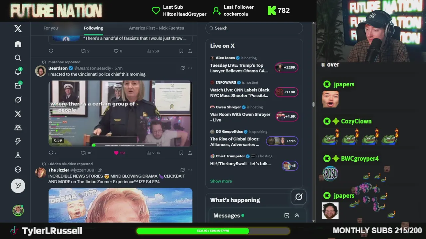Expand the Messages drawer with double chevron
The height and width of the screenshot is (239, 426).
pyautogui.click(x=297, y=215)
